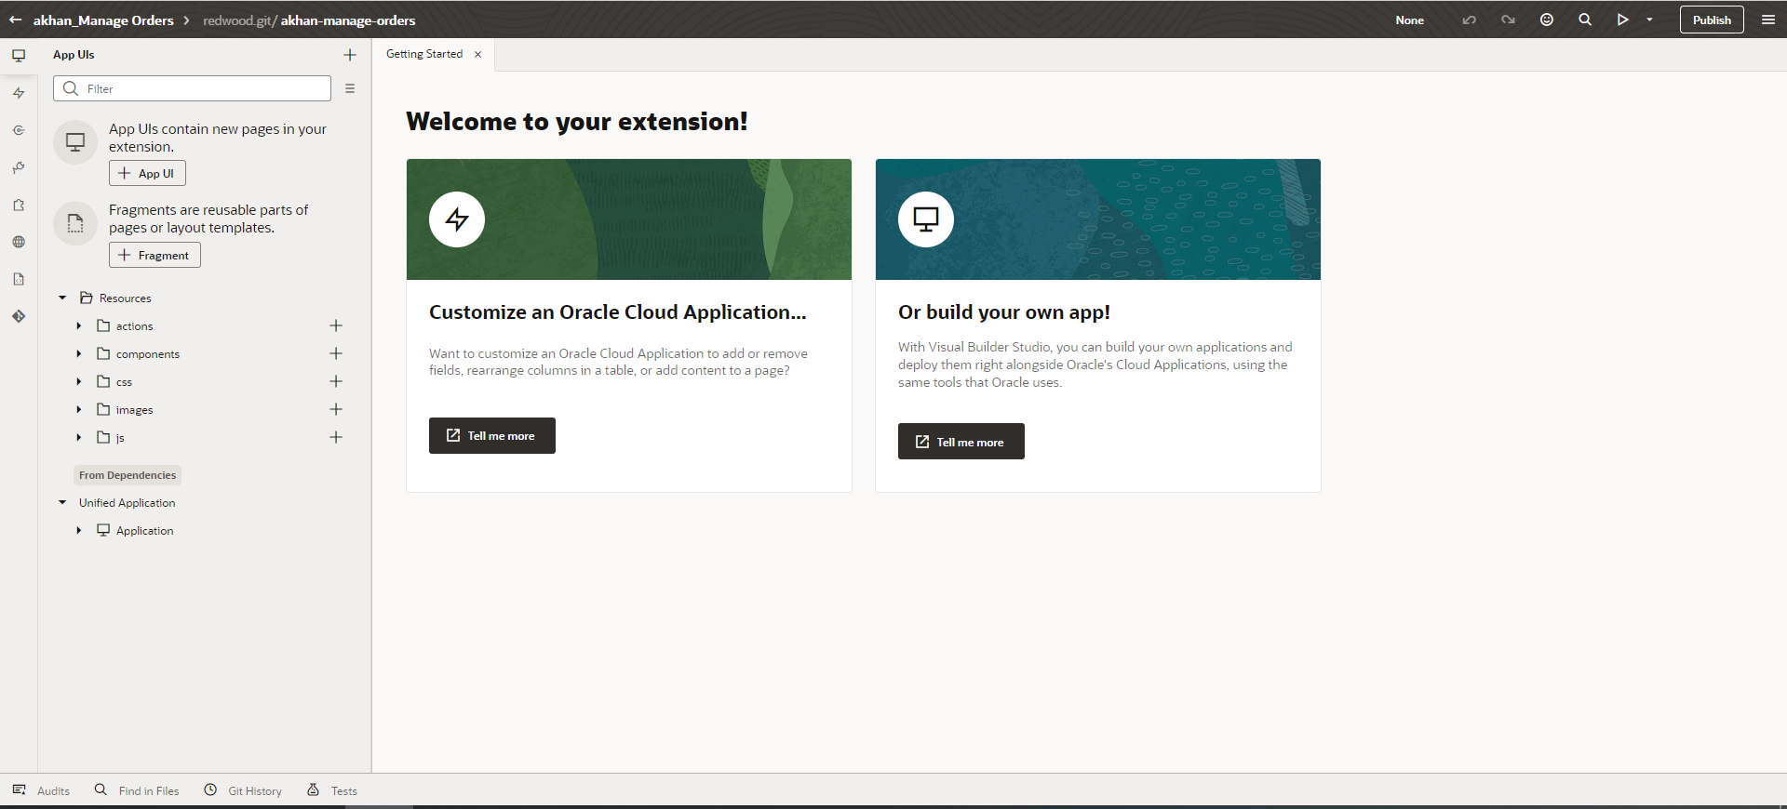The image size is (1787, 809).
Task: Open the Git History panel
Action: (243, 790)
